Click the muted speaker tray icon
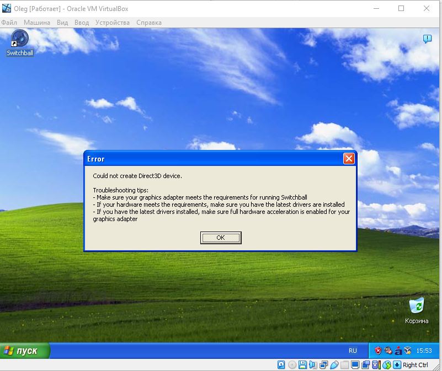442x371 pixels. click(388, 351)
